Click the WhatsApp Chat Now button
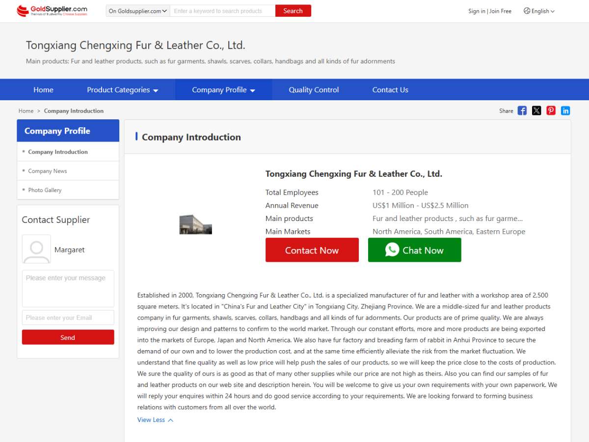The width and height of the screenshot is (589, 442). [x=415, y=250]
